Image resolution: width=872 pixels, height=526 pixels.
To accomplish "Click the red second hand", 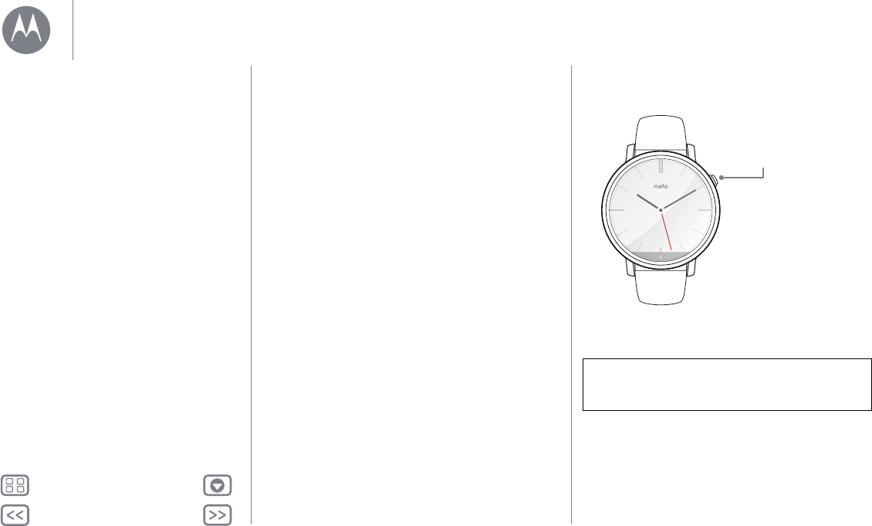I will [x=666, y=230].
